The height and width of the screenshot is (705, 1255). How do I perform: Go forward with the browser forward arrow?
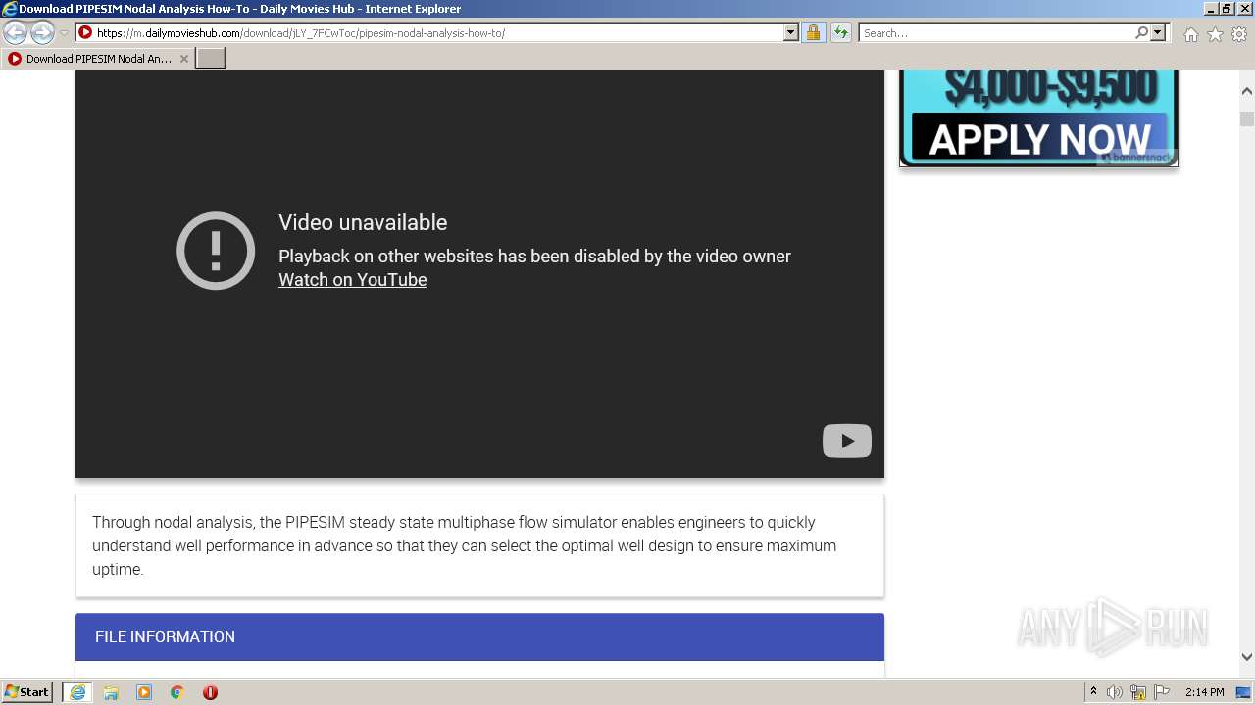tap(42, 33)
